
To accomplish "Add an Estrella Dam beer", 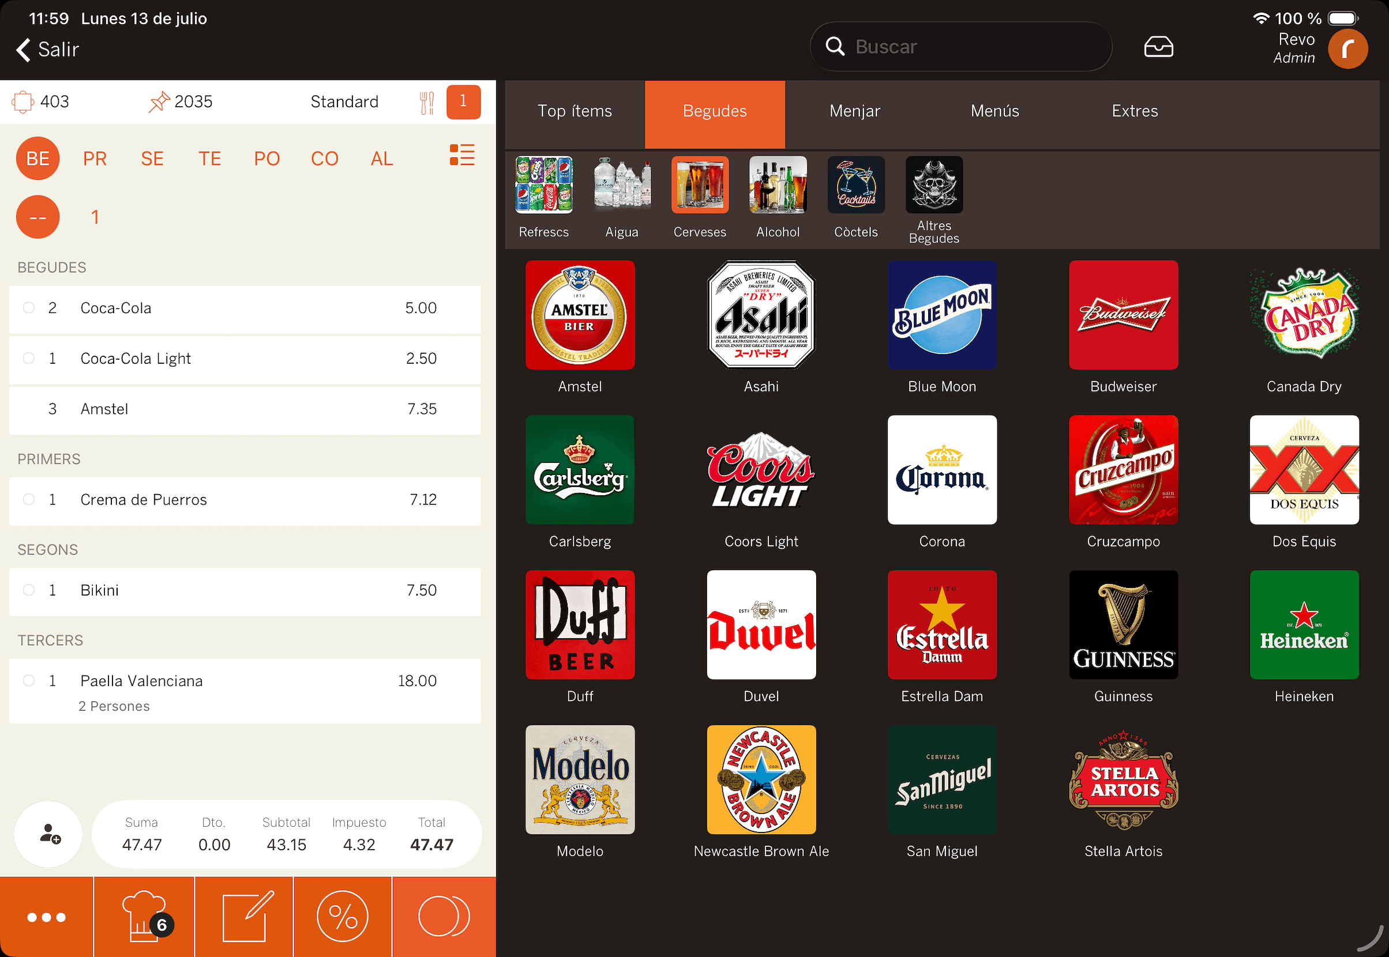I will coord(942,637).
